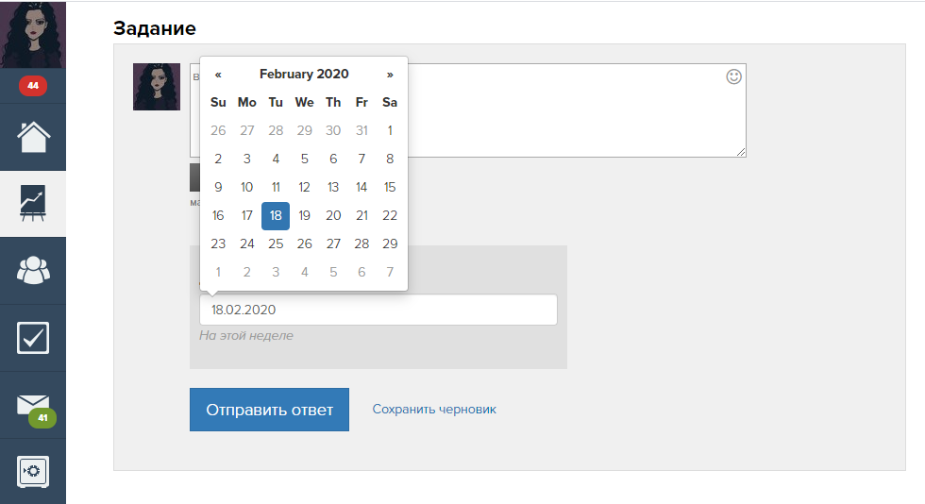Viewport: 925px width, 504px height.
Task: Open the mail envelope icon
Action: click(33, 405)
